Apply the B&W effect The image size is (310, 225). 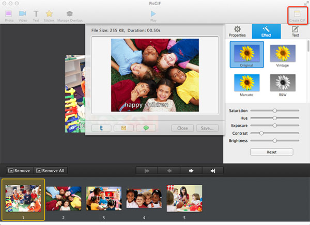point(283,83)
